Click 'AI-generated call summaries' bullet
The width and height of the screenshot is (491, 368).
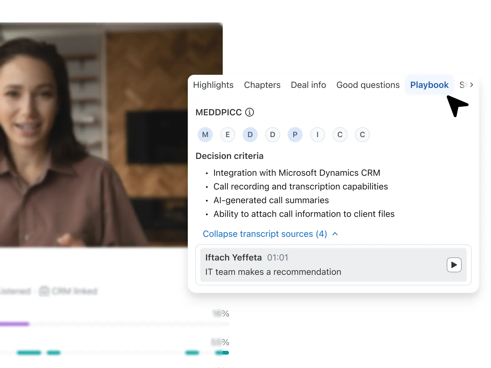pyautogui.click(x=271, y=200)
